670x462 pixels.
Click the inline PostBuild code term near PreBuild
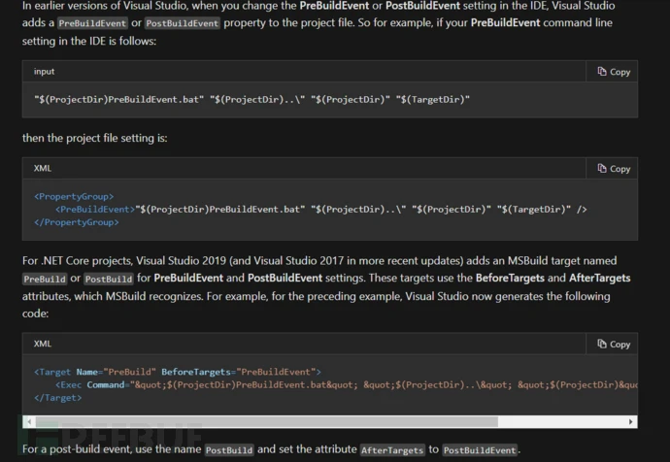tap(109, 279)
